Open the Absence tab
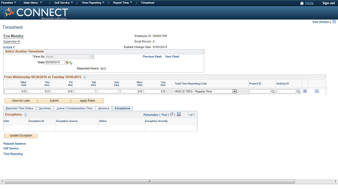Screen dimensions: 338x190 tap(104, 108)
